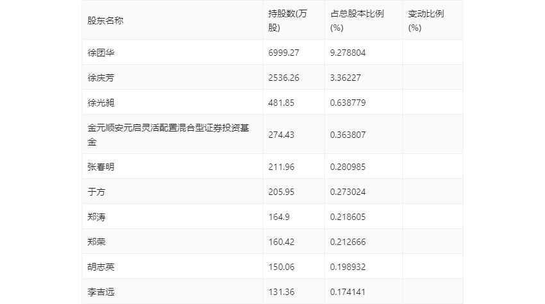
Task: Click share count 2536.26
Action: tap(283, 78)
